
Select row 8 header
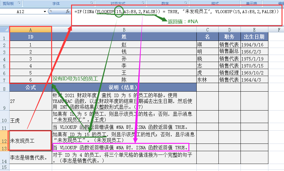[5, 87]
